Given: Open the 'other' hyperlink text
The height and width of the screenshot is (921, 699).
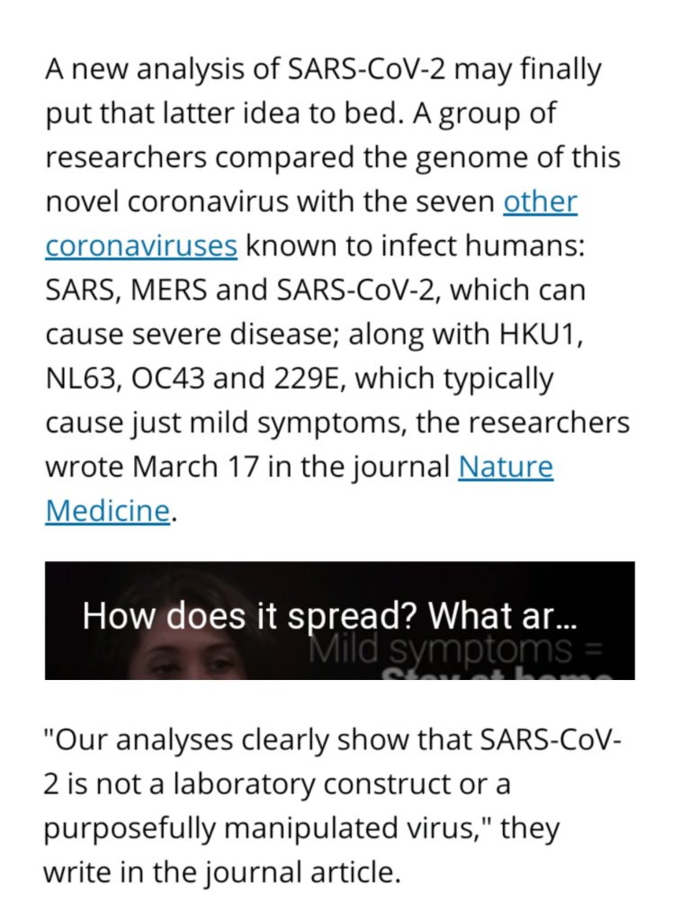Looking at the screenshot, I should click(540, 201).
